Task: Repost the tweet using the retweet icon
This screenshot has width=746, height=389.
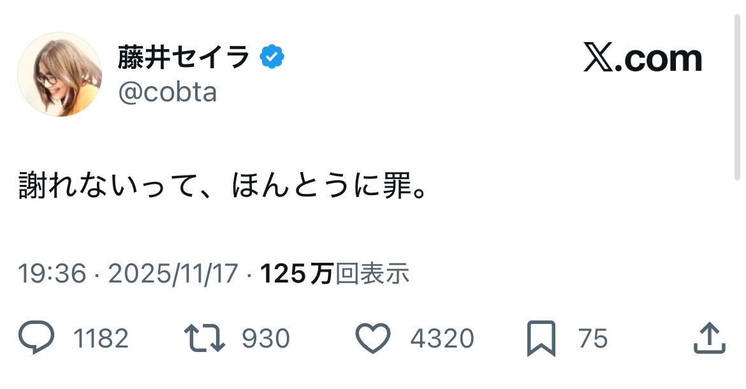Action: tap(204, 338)
